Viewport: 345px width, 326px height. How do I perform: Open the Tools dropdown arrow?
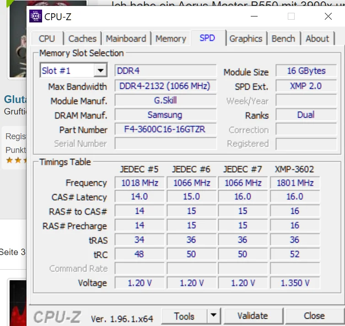[213, 315]
